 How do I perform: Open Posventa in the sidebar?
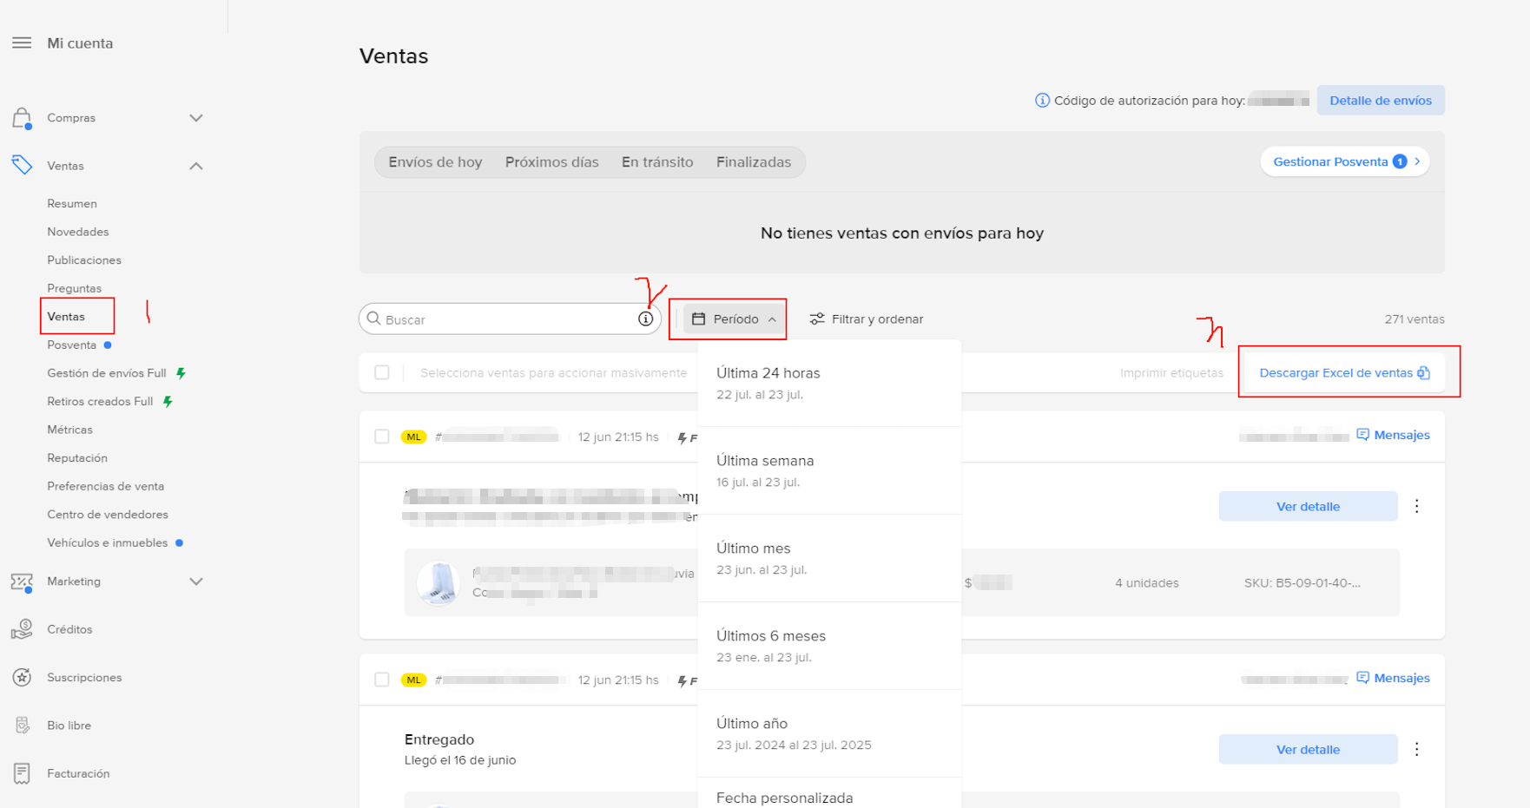72,345
